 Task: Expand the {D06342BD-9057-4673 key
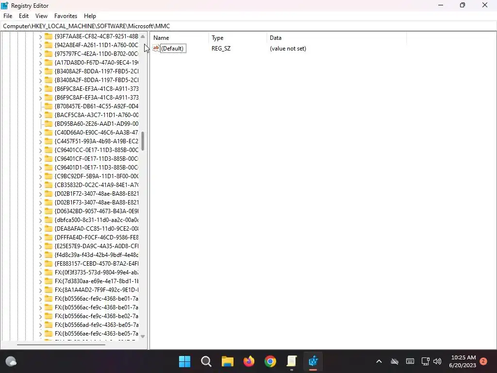point(40,211)
